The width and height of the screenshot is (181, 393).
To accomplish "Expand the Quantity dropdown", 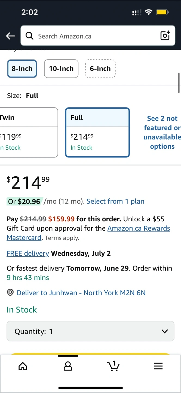I will [90, 331].
